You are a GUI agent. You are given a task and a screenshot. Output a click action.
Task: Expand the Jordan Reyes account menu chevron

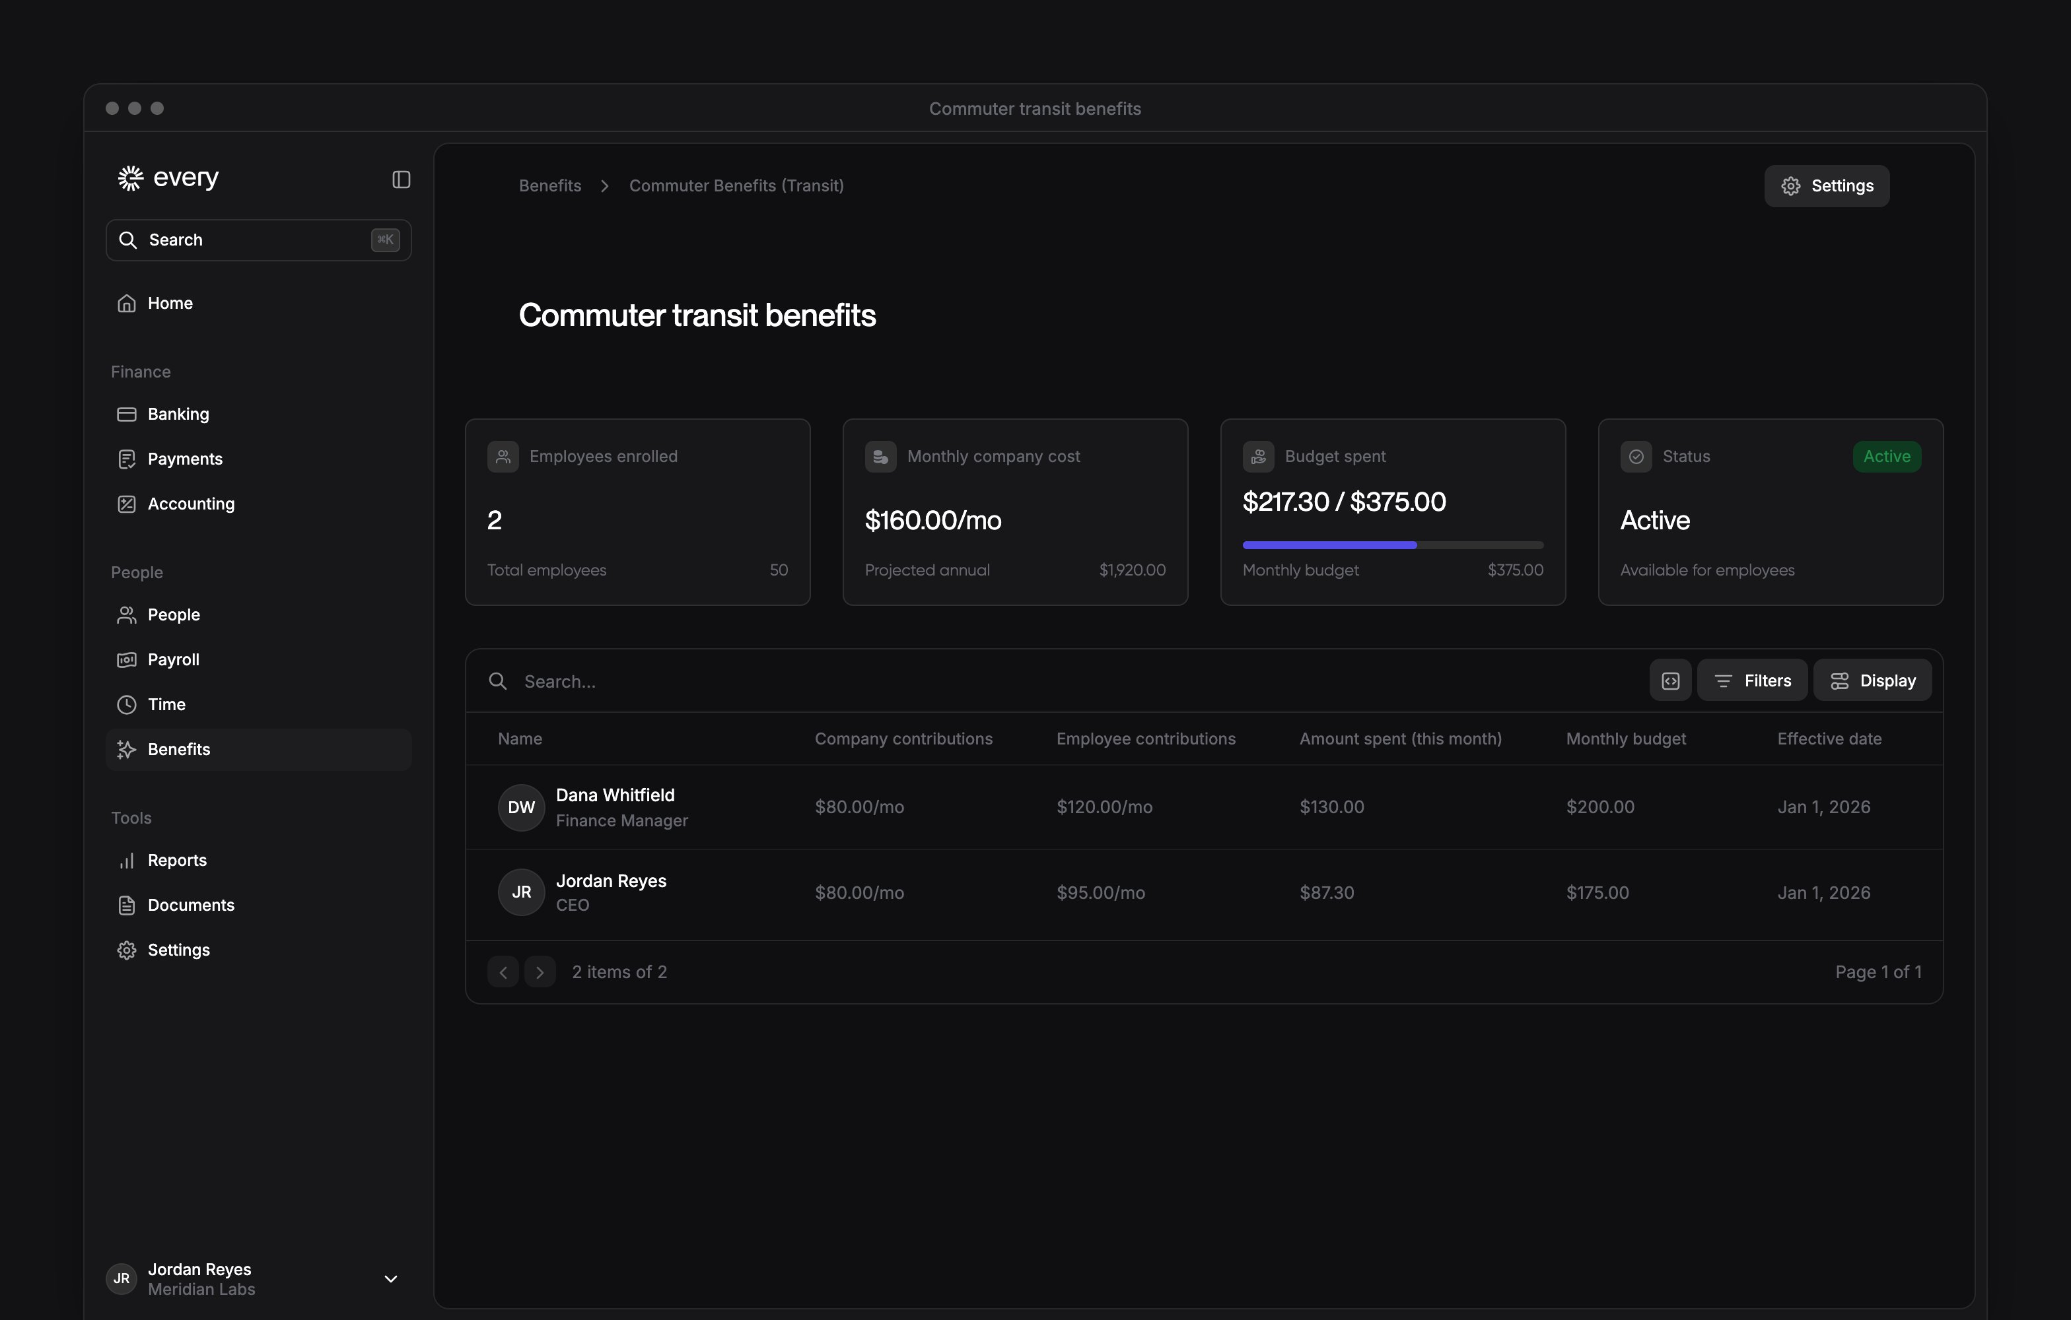[x=390, y=1279]
